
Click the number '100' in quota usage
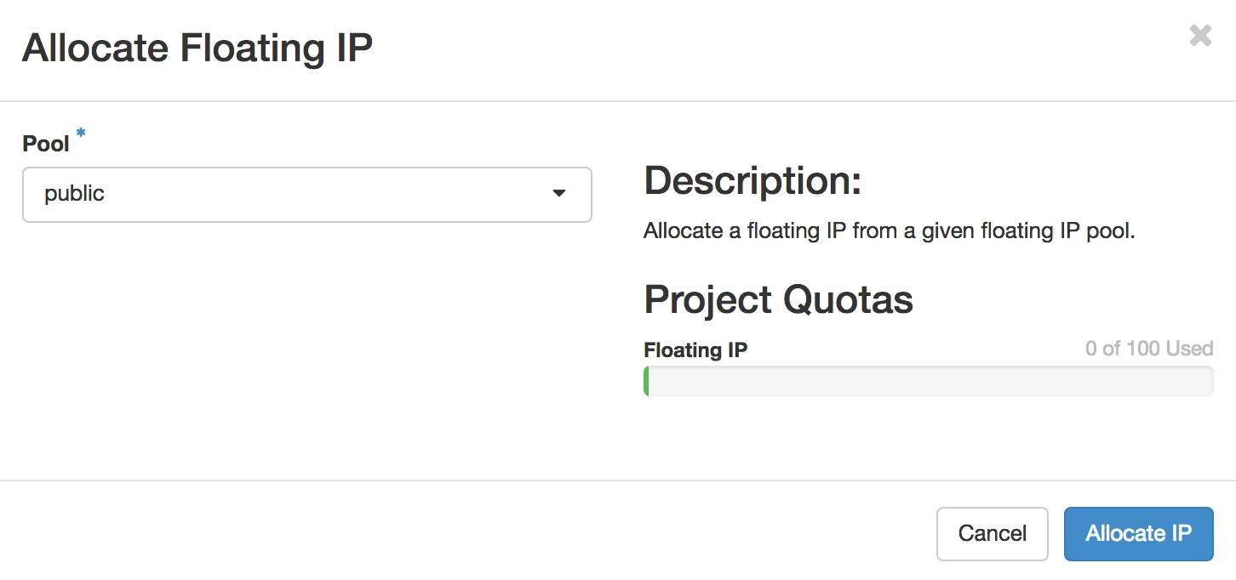click(x=1144, y=349)
